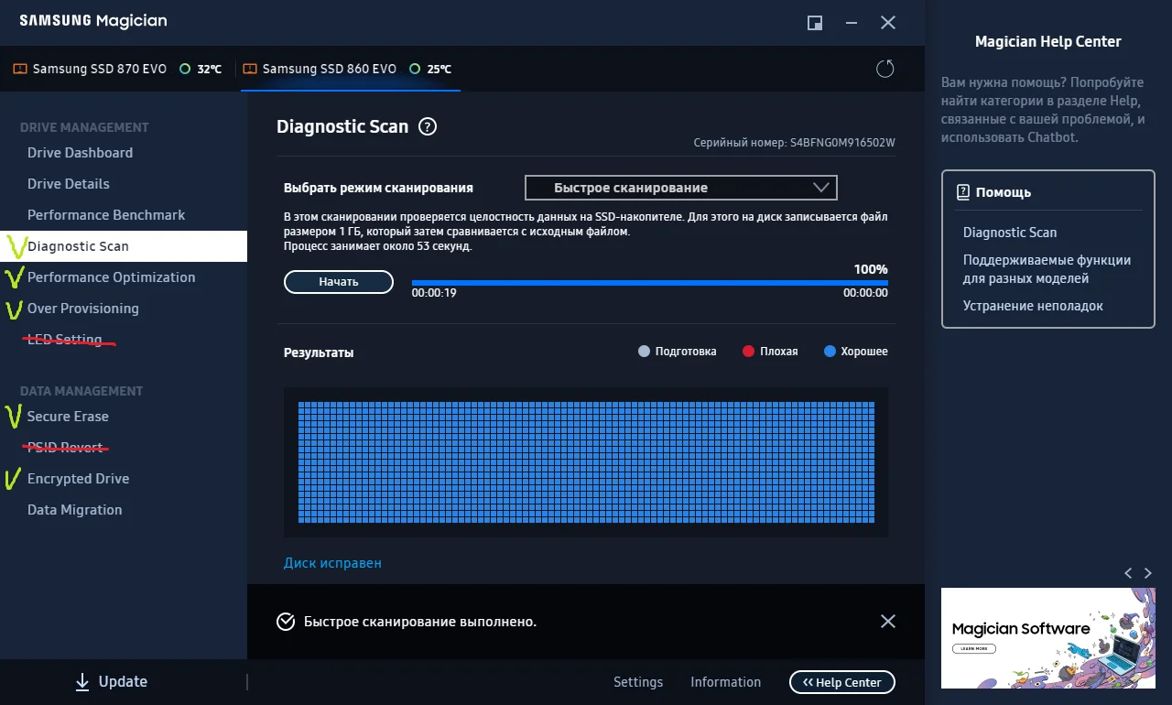
Task: Click the 32°C temperature reading
Action: click(x=210, y=69)
